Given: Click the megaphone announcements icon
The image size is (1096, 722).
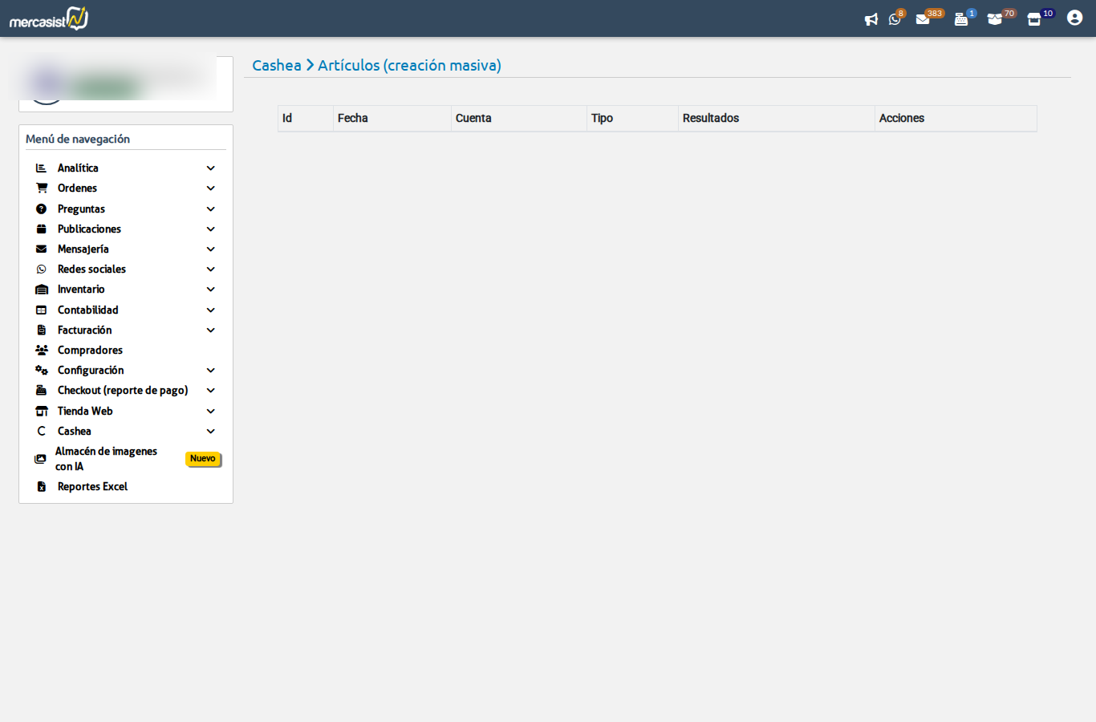Looking at the screenshot, I should 871,19.
